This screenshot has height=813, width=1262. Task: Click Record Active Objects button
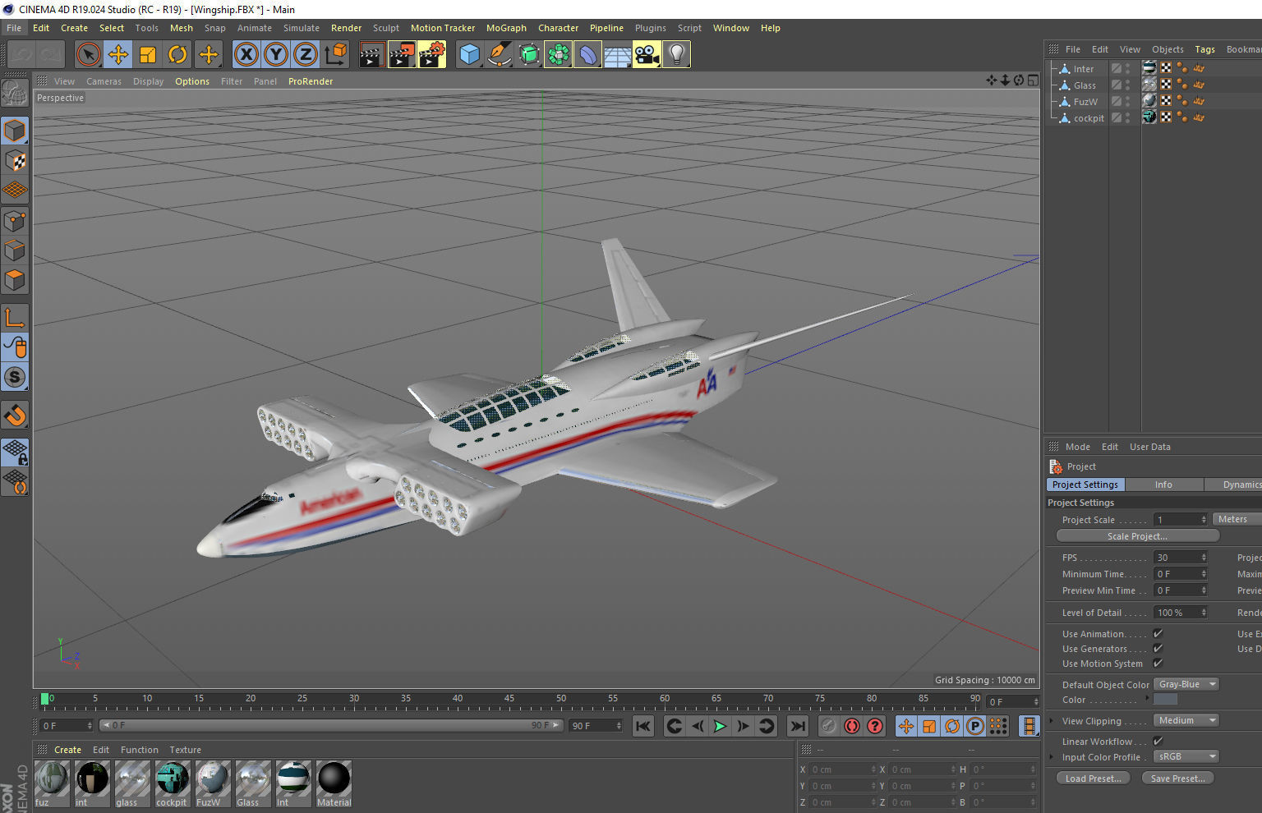[x=829, y=726]
